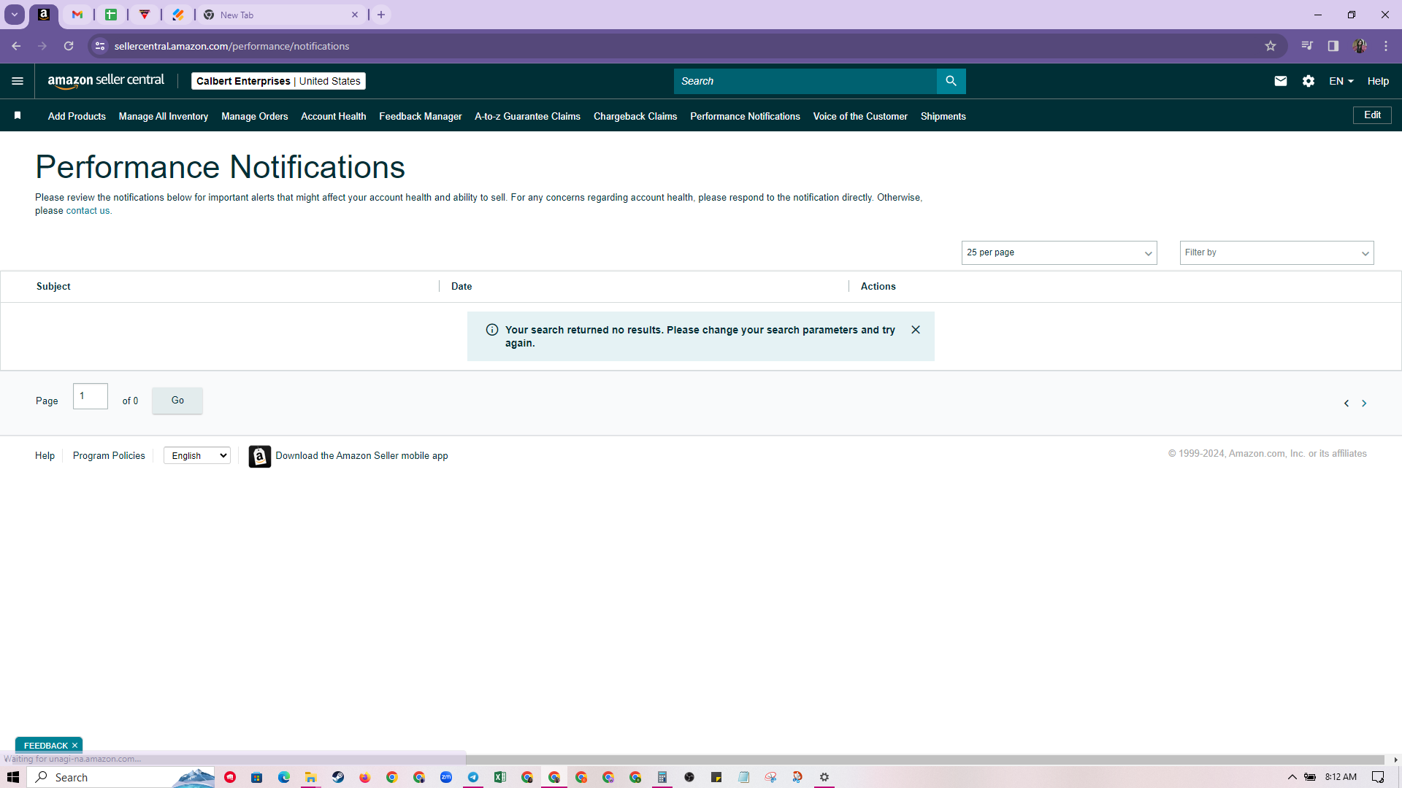Open Voice of the Customer
The width and height of the screenshot is (1402, 788).
pyautogui.click(x=860, y=116)
